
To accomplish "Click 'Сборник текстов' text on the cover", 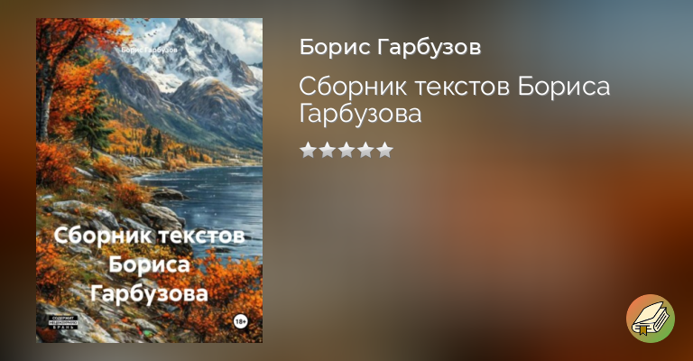I will [150, 236].
